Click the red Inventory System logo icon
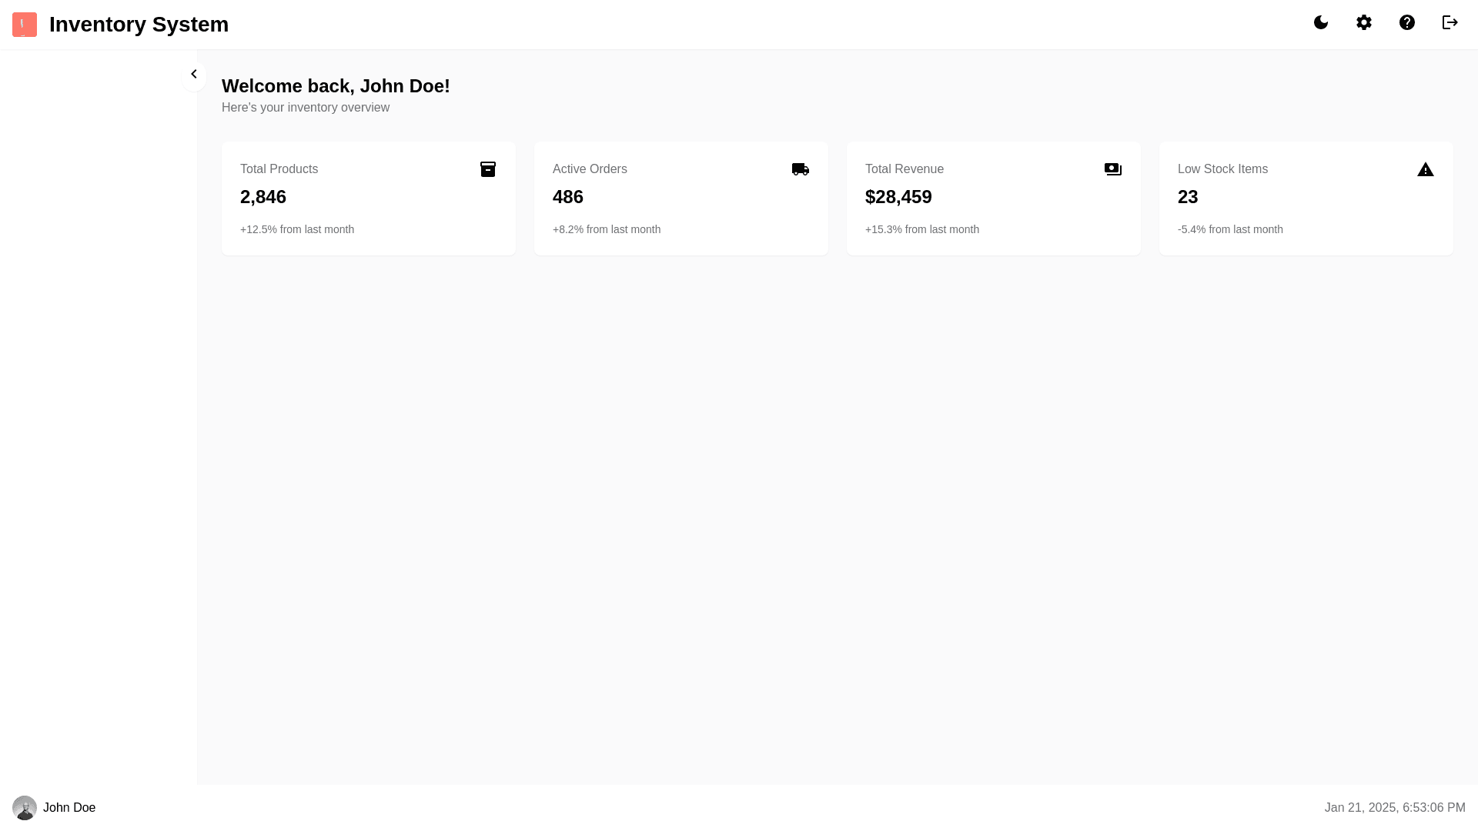Image resolution: width=1478 pixels, height=831 pixels. (25, 25)
